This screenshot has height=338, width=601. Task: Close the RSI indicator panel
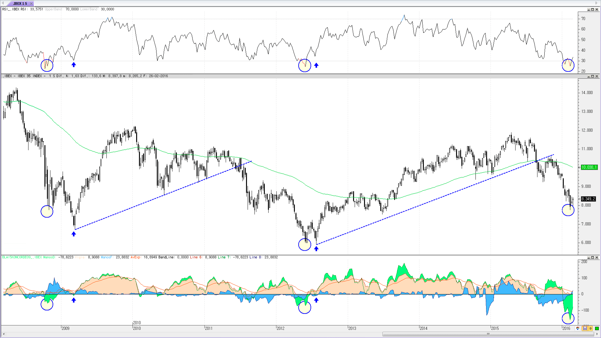[597, 9]
